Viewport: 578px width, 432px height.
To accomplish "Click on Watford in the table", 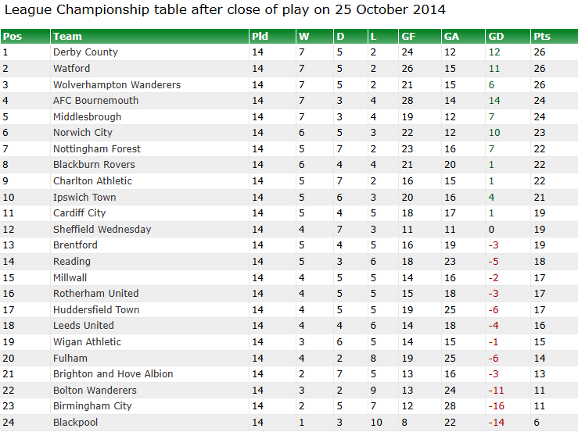I will coord(71,69).
